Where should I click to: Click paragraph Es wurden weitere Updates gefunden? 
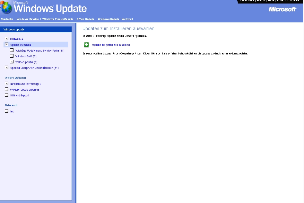(165, 53)
